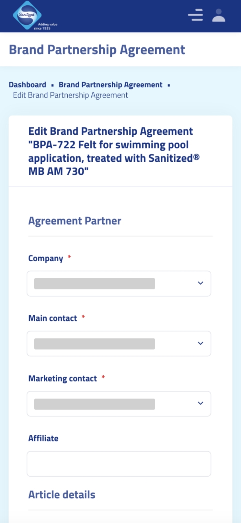Click the Affiliate field label

click(x=43, y=438)
